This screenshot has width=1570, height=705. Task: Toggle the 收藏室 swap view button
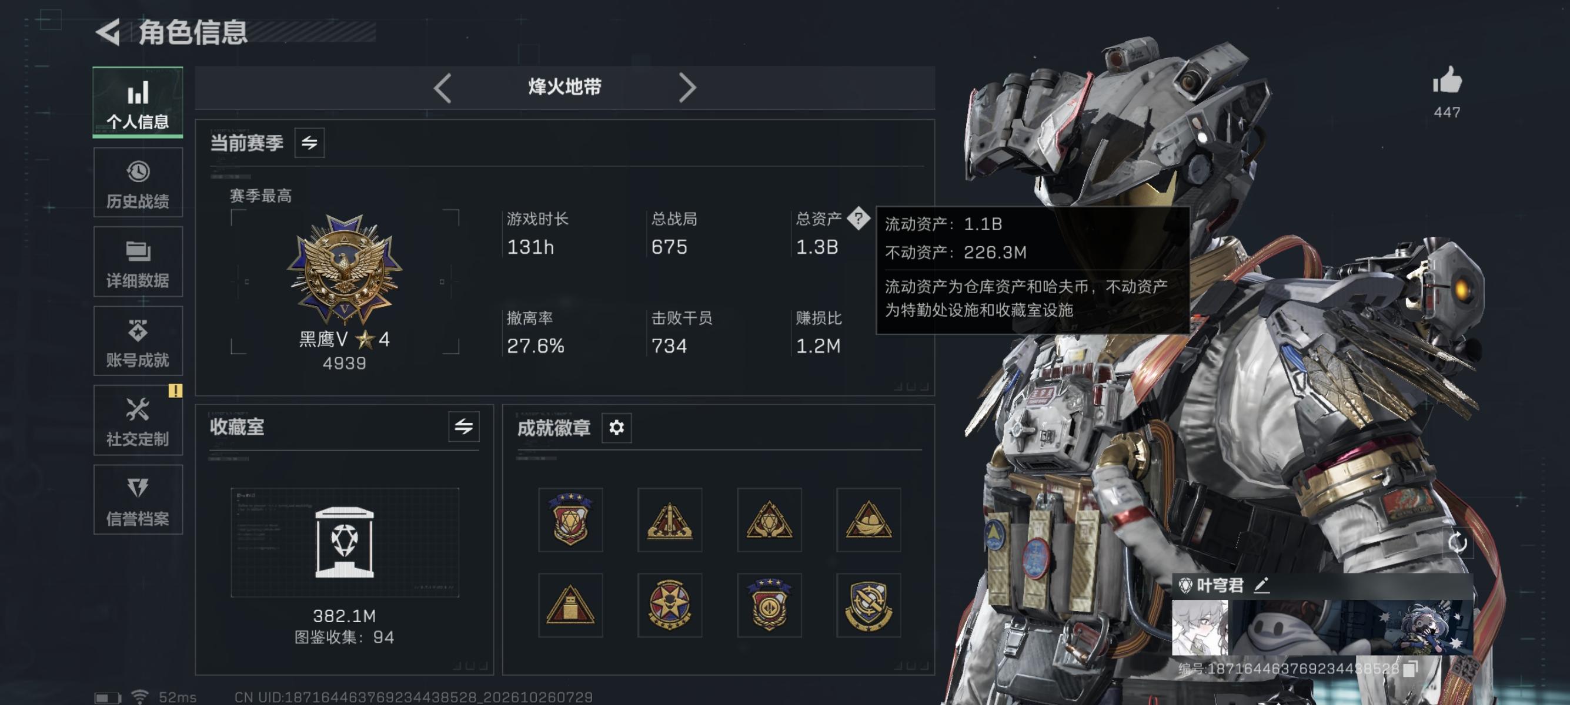pyautogui.click(x=464, y=427)
